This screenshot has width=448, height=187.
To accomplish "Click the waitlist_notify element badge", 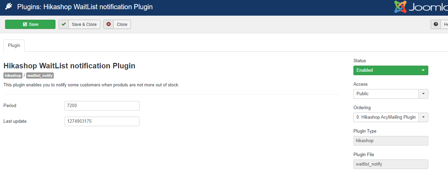I will click(x=40, y=75).
